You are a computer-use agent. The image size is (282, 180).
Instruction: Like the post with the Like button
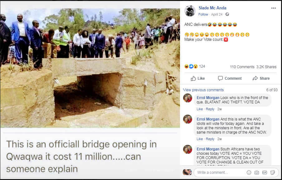point(198,78)
